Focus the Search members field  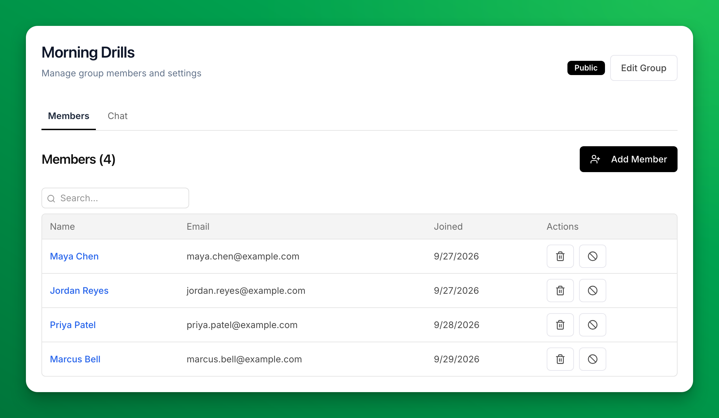115,198
